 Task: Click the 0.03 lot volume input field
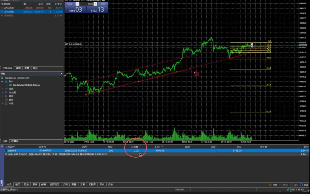click(87, 4)
